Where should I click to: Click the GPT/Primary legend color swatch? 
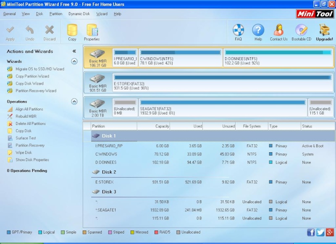8,232
